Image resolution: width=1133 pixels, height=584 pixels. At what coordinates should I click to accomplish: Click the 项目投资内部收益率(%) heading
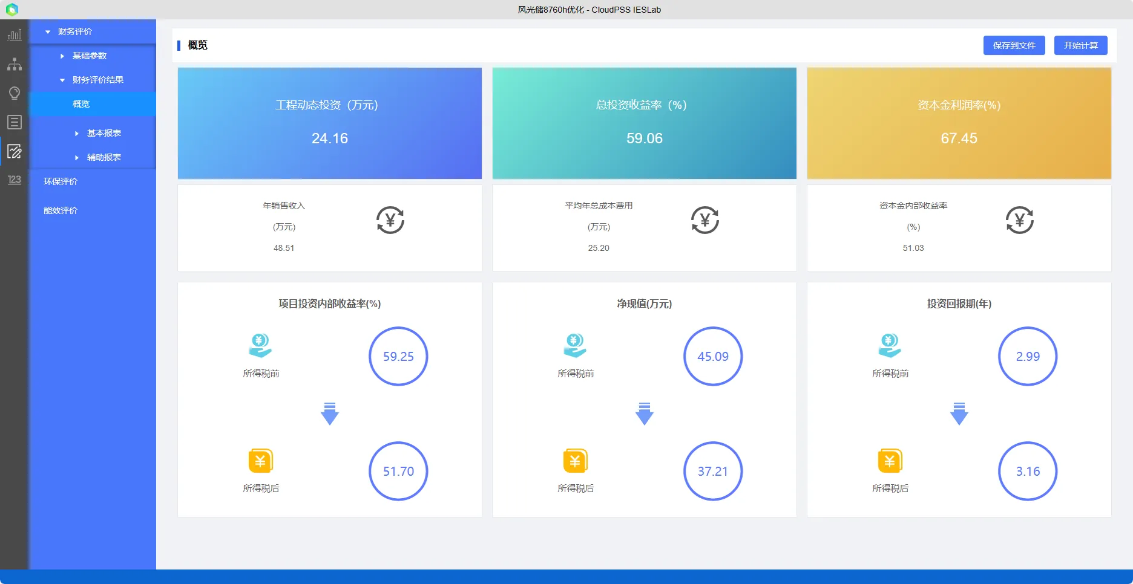tap(330, 303)
